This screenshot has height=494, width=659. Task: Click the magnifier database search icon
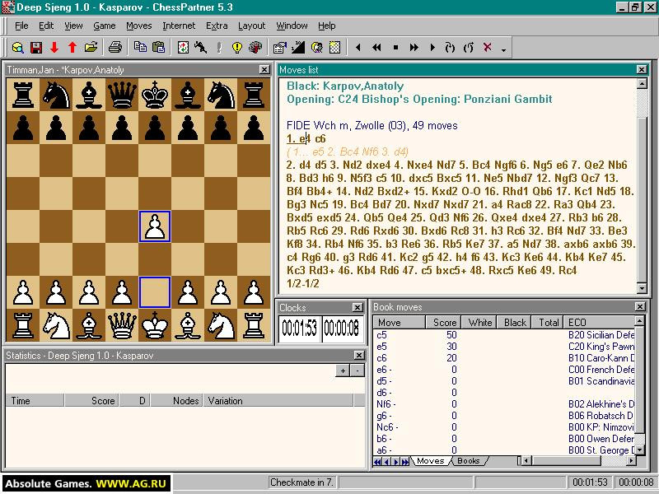point(17,48)
